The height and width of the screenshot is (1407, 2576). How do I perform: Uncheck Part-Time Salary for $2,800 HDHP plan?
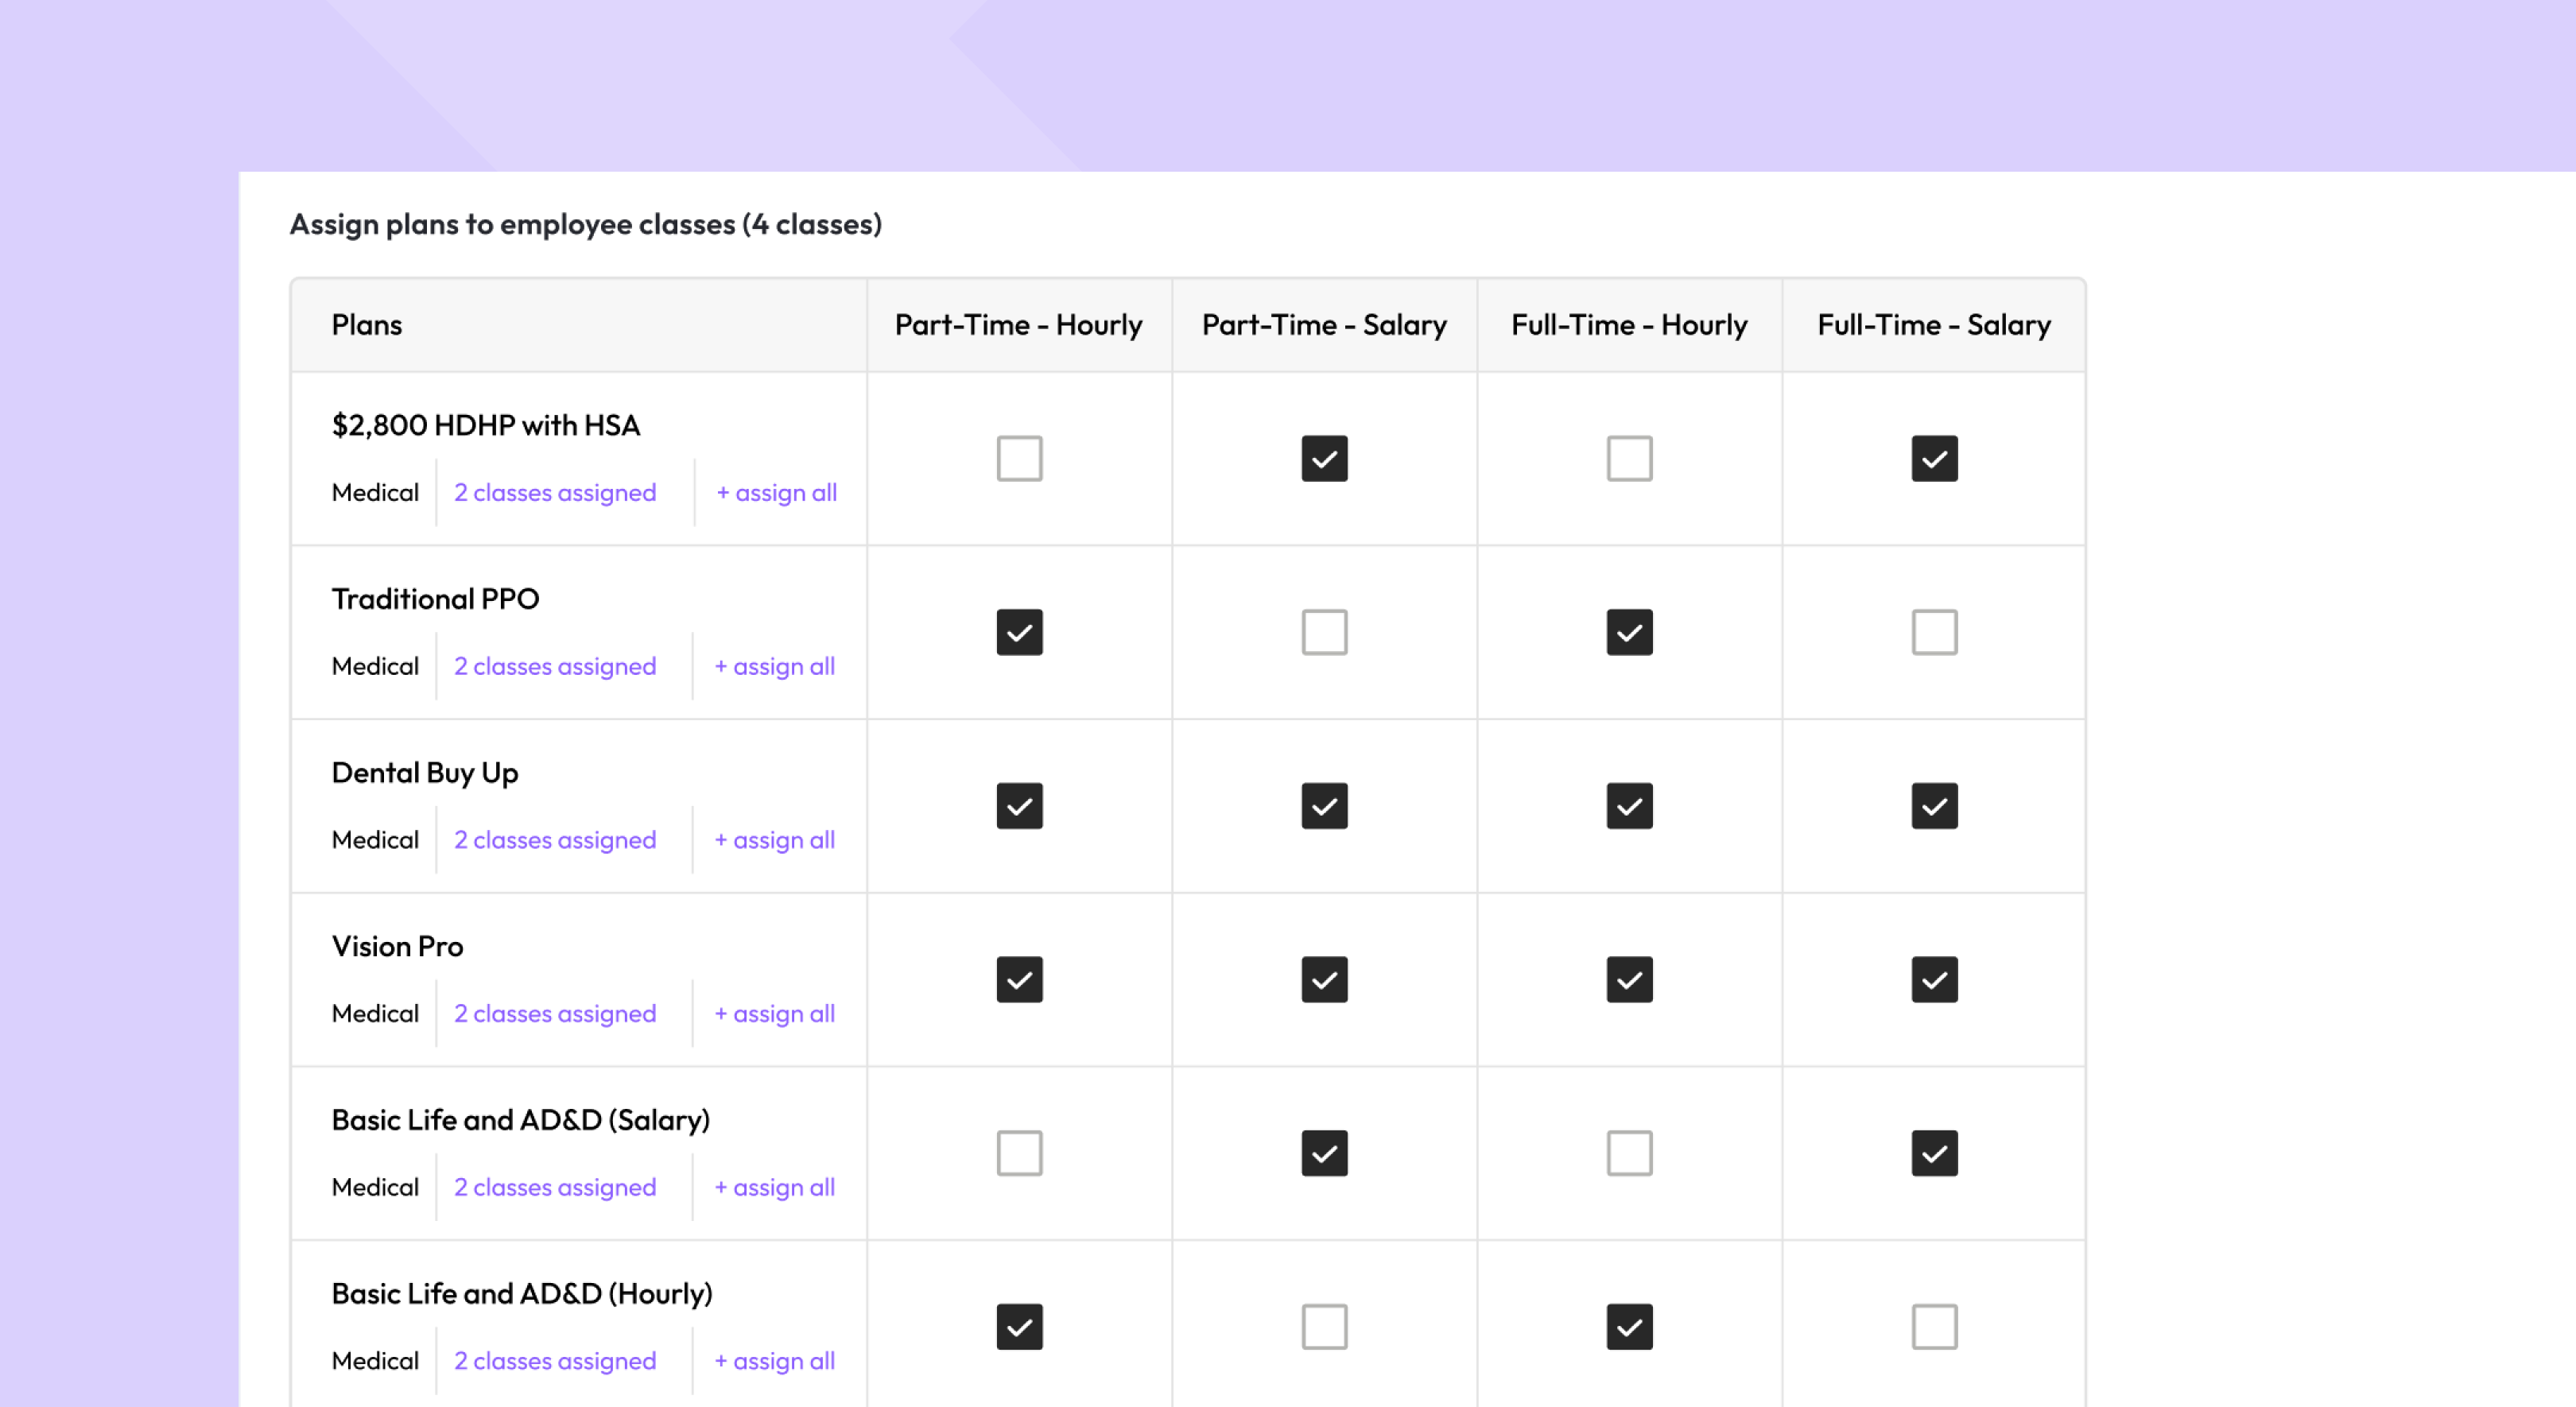1324,458
